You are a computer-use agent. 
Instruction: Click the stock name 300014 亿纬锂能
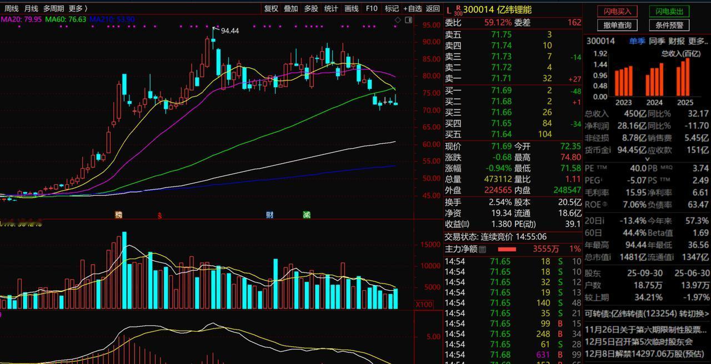(x=498, y=10)
